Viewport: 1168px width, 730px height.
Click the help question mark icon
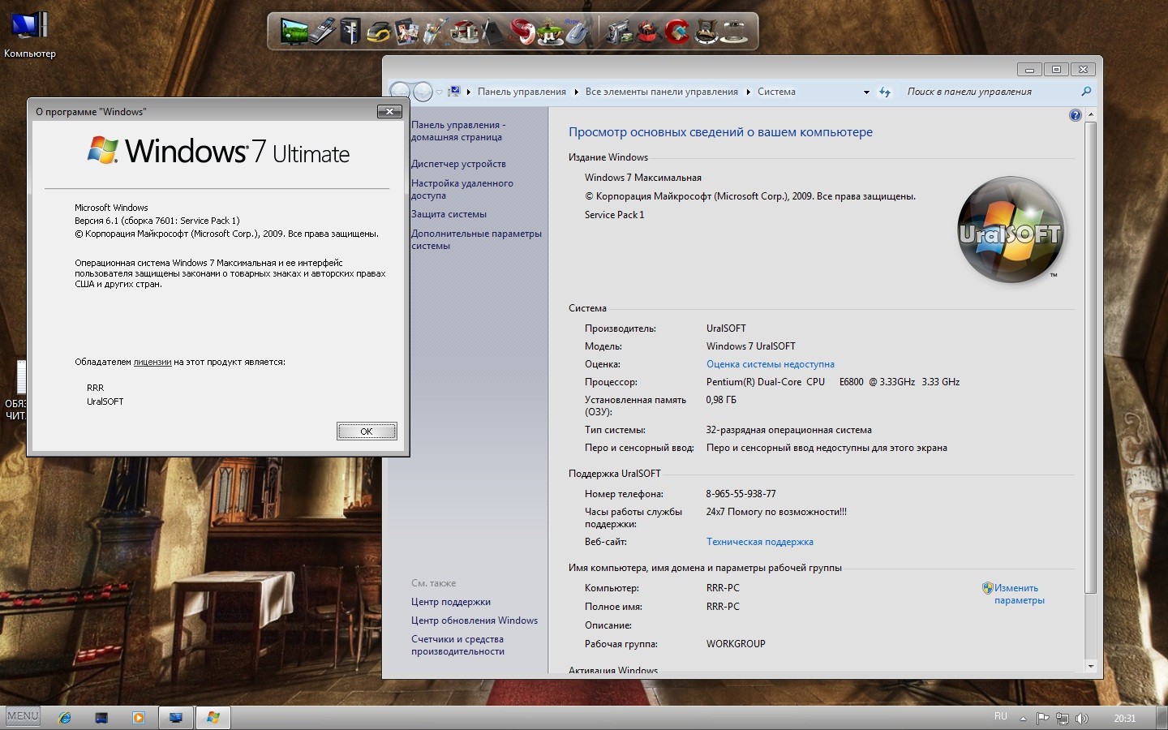pyautogui.click(x=1076, y=115)
